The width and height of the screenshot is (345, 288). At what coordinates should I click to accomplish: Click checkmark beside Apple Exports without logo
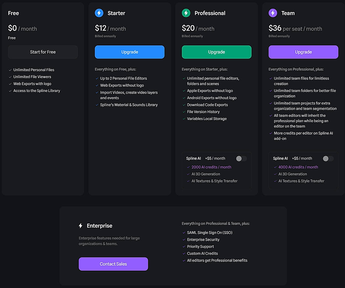184,91
